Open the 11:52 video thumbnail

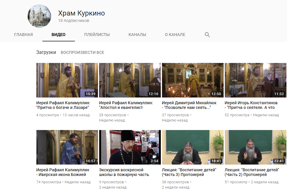tap(255, 80)
